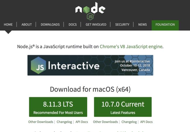Open the GET INVOLVED section
This screenshot has height=132, width=190.
coord(96,25)
